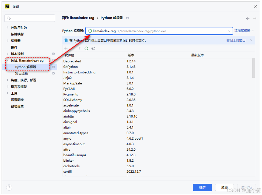Select 插件 in settings tree
Screen dimensions: 262x195
(14, 47)
